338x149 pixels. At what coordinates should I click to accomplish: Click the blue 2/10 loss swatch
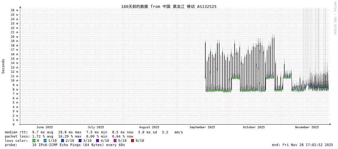tap(62, 141)
